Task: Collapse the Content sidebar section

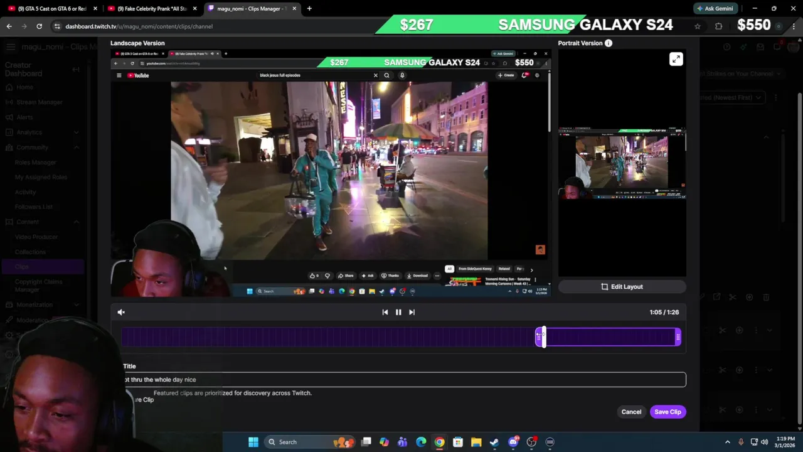Action: (76, 222)
